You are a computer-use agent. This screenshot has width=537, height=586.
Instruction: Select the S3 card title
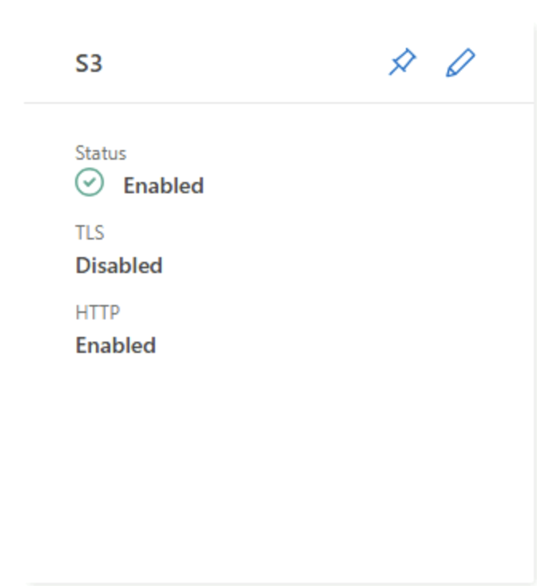click(89, 63)
